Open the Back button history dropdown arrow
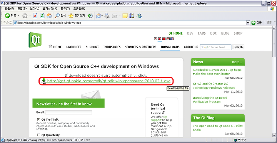This screenshot has height=143, width=277. tap(19, 16)
